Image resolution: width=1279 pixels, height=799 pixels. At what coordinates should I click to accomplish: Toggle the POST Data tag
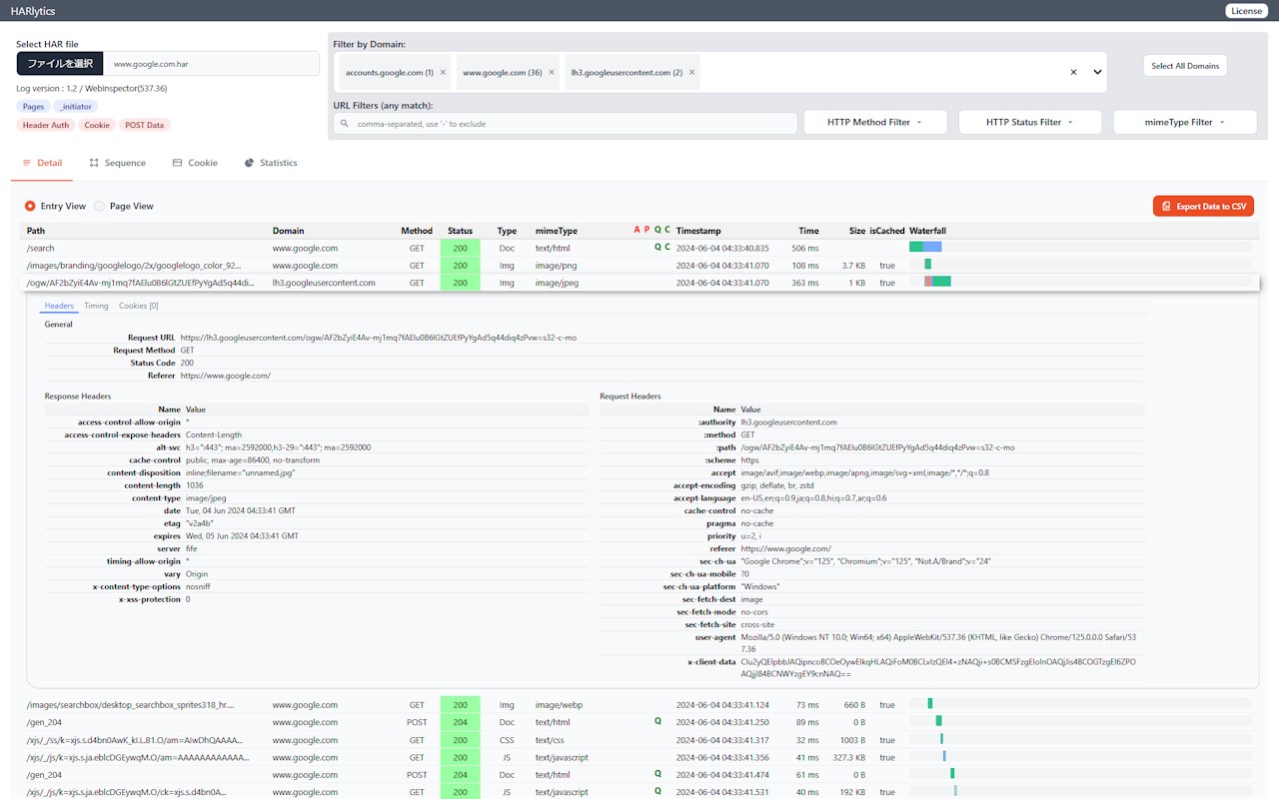[x=144, y=125]
